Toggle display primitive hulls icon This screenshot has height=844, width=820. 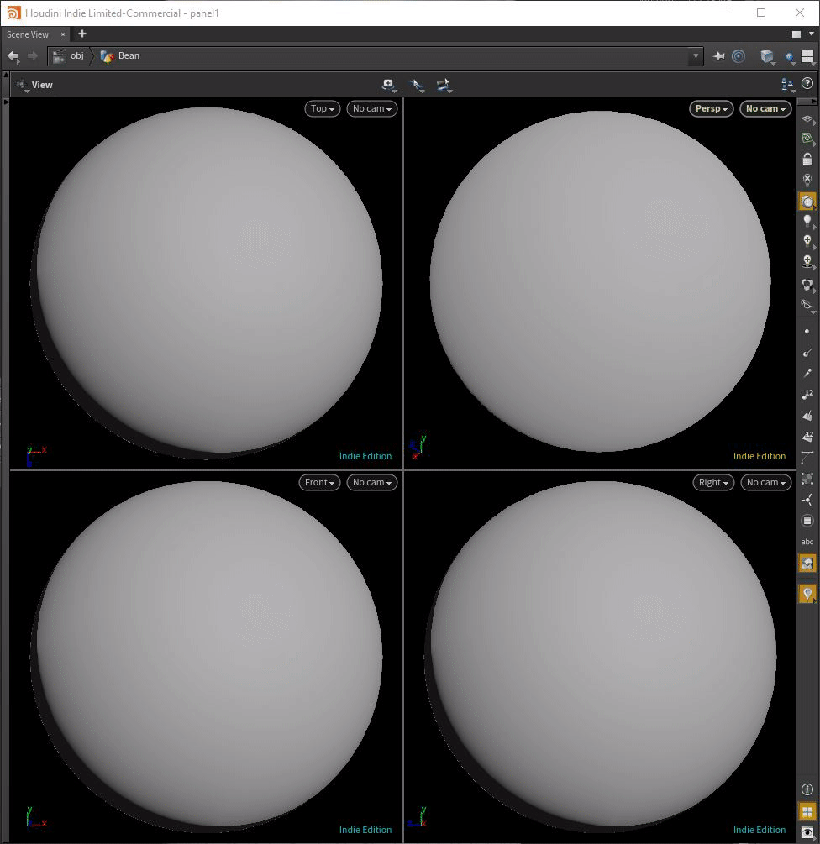pos(807,458)
